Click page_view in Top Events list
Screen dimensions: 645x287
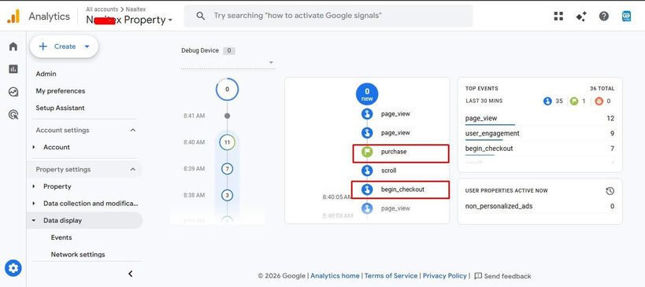click(481, 119)
